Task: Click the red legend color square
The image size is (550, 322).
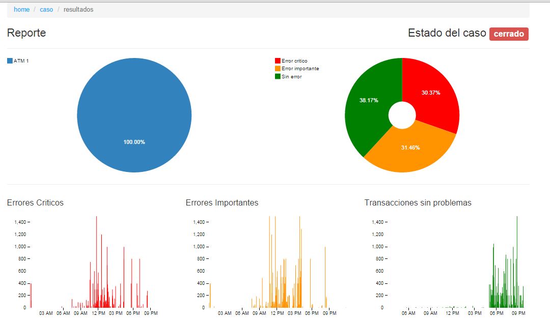Action: pos(277,60)
